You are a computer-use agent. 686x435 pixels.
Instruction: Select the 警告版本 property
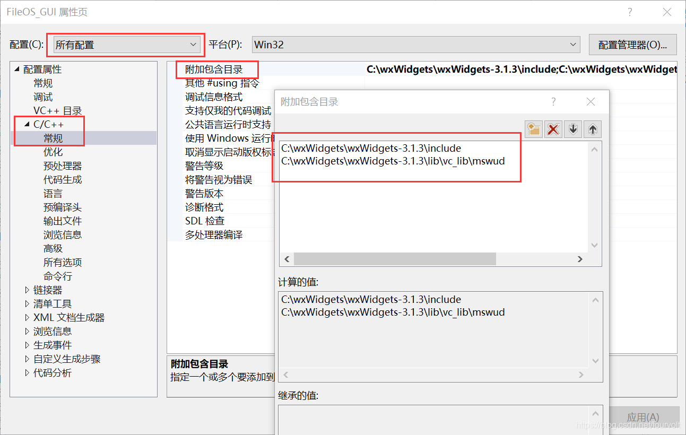coord(204,194)
